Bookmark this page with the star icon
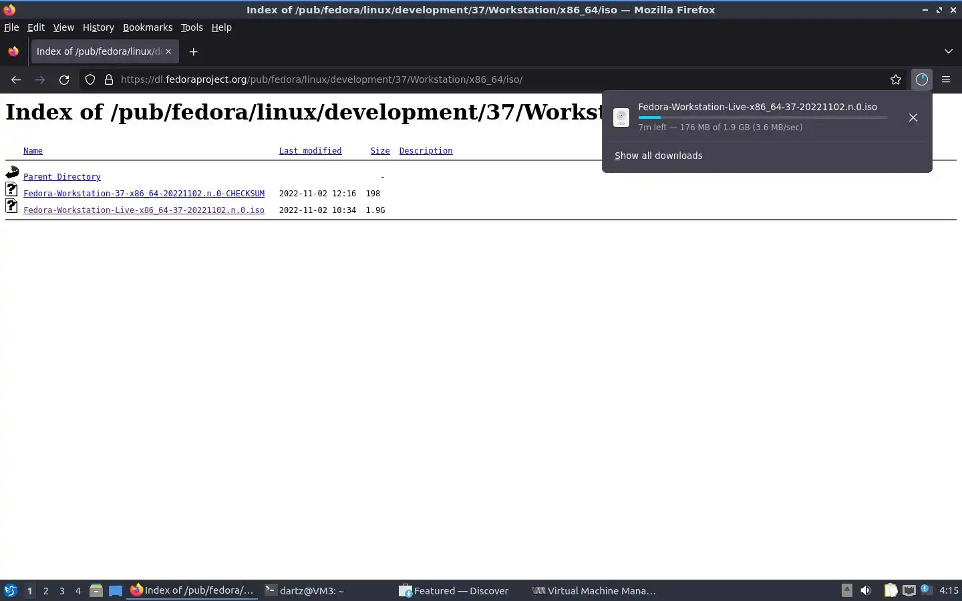 [x=896, y=79]
